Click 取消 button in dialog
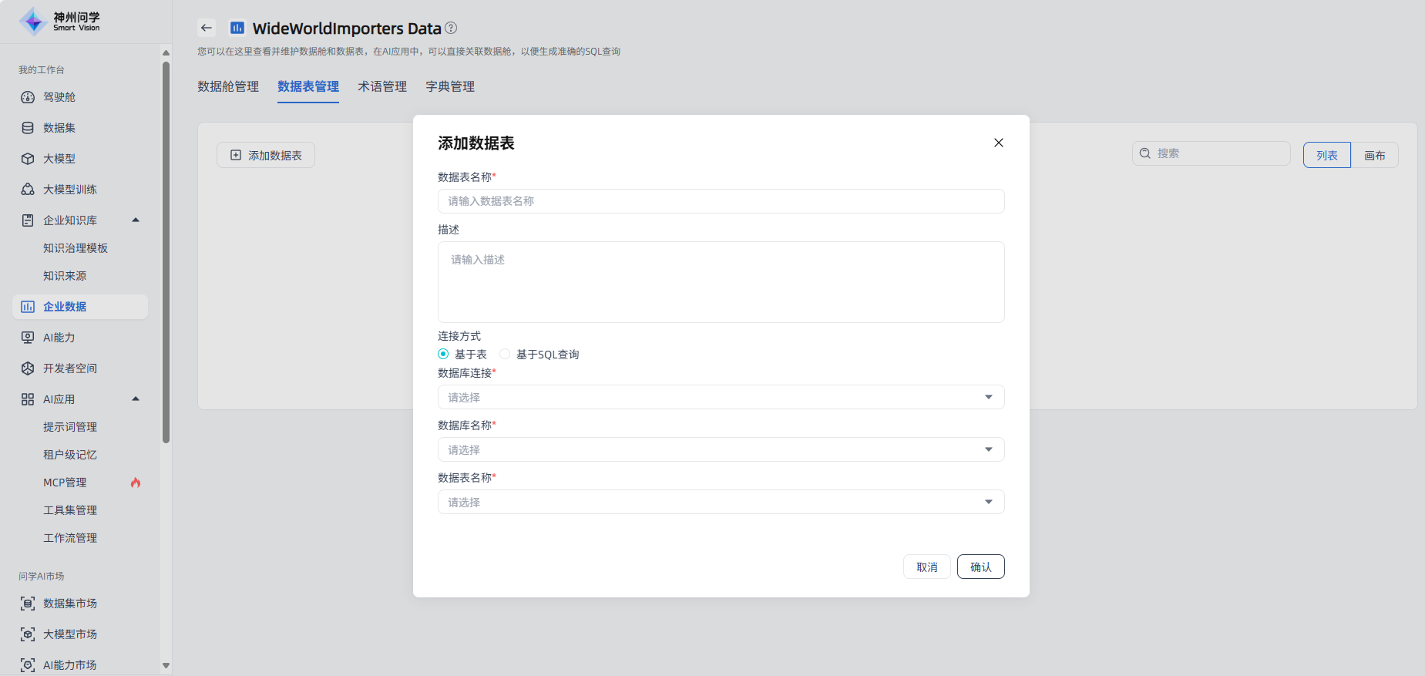Screen dimensions: 1425x676 pyautogui.click(x=927, y=567)
